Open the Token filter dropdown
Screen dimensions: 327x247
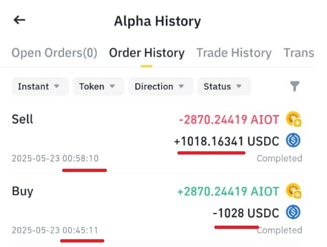click(x=98, y=87)
